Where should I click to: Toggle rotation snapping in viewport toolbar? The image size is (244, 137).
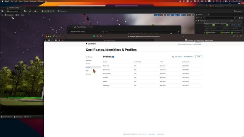click(x=176, y=15)
